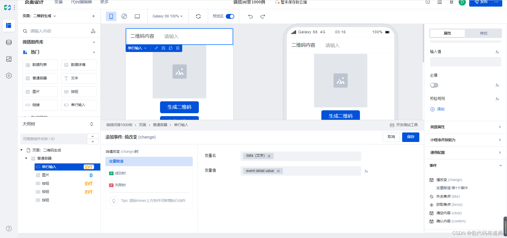Open the 变量 top menu
This screenshot has height=238, width=507.
click(59, 2)
